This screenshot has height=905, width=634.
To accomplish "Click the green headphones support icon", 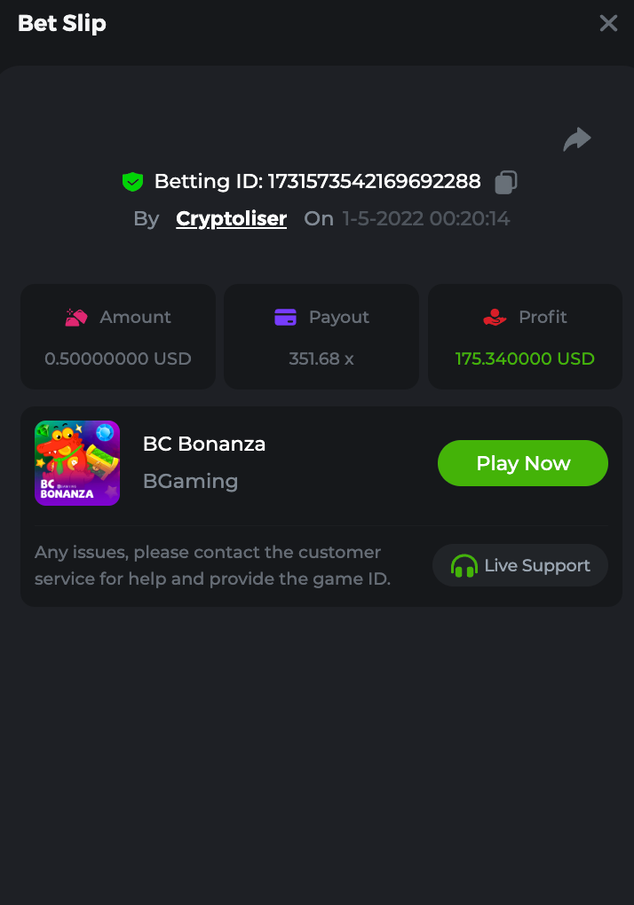I will (x=464, y=566).
